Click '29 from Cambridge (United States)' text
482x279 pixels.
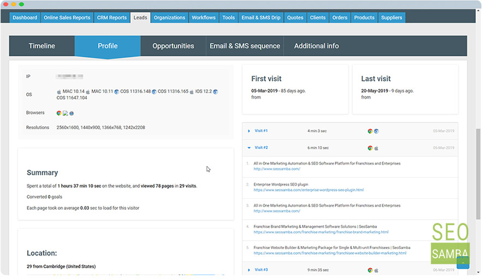click(x=61, y=266)
